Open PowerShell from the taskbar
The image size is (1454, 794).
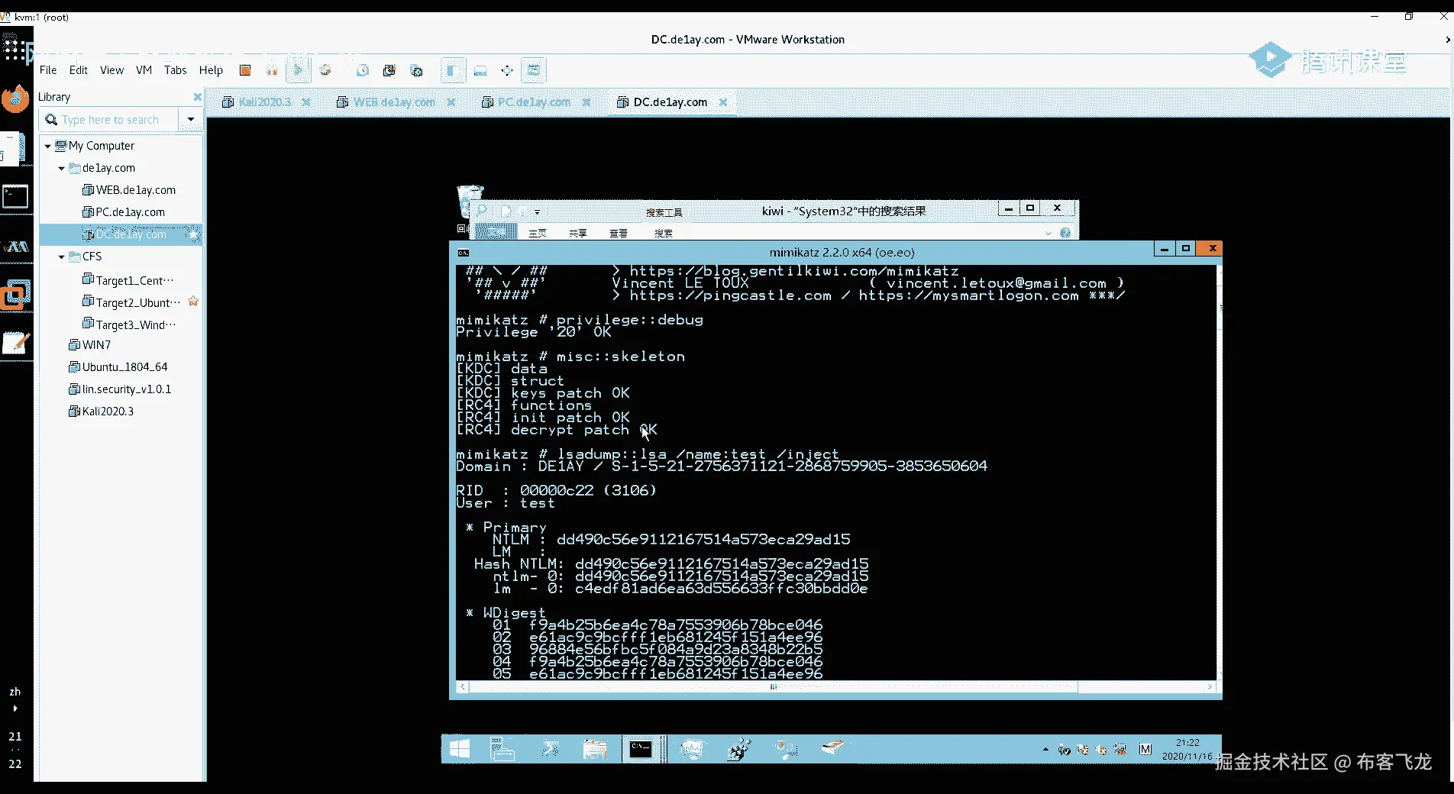[550, 750]
